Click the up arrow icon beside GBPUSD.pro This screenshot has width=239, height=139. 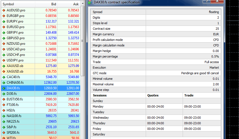pos(4,38)
